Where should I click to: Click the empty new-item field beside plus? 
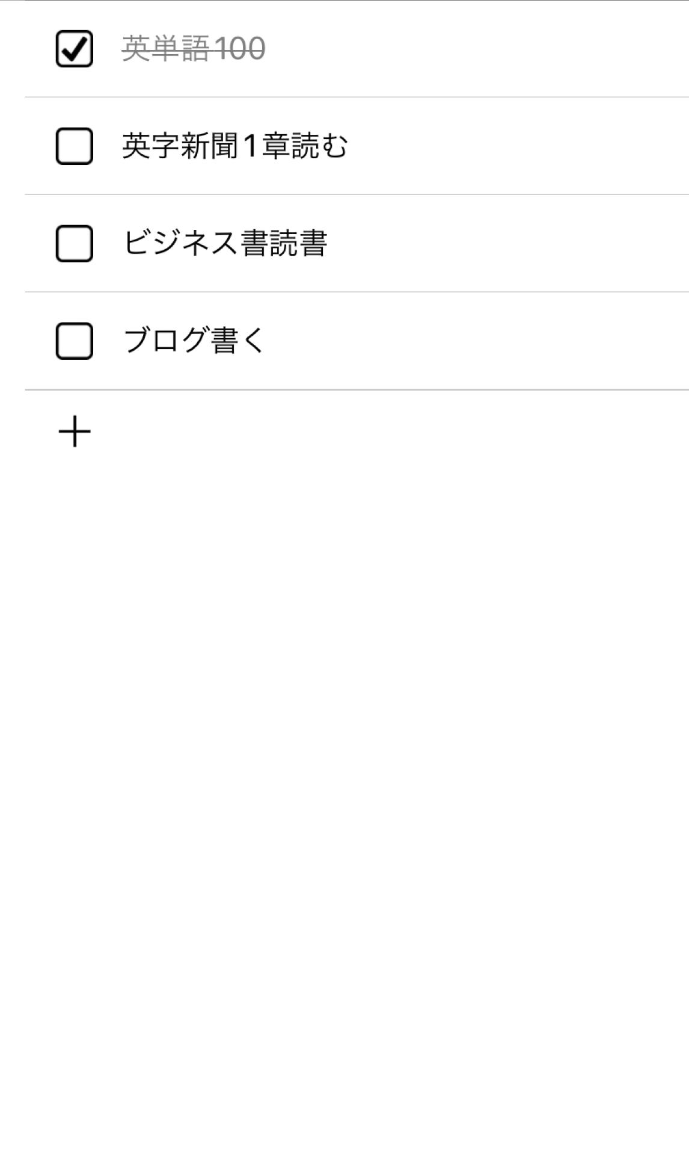point(361,432)
